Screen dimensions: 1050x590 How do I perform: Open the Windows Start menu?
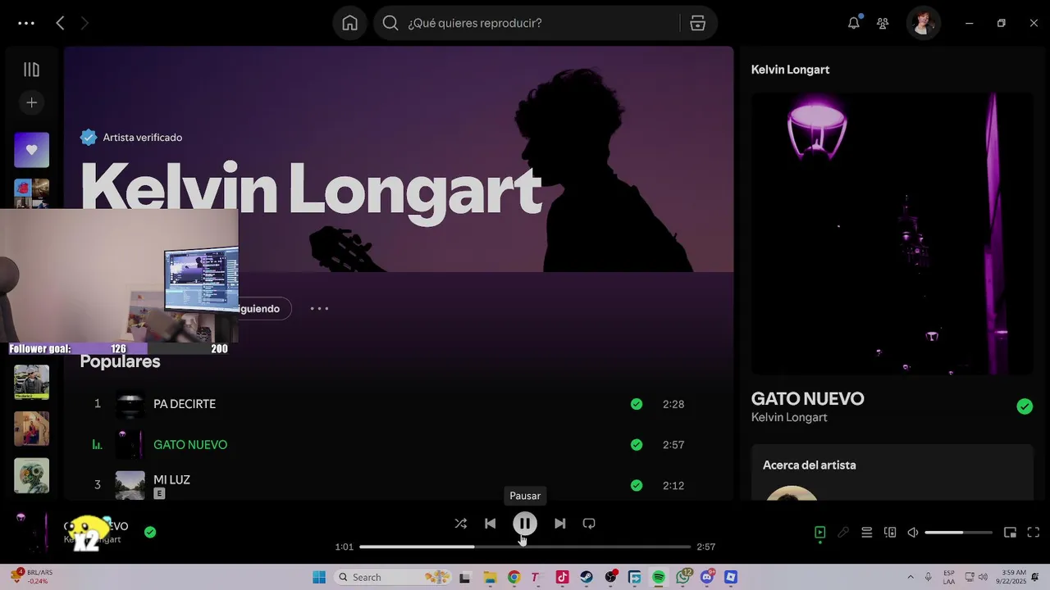[319, 578]
